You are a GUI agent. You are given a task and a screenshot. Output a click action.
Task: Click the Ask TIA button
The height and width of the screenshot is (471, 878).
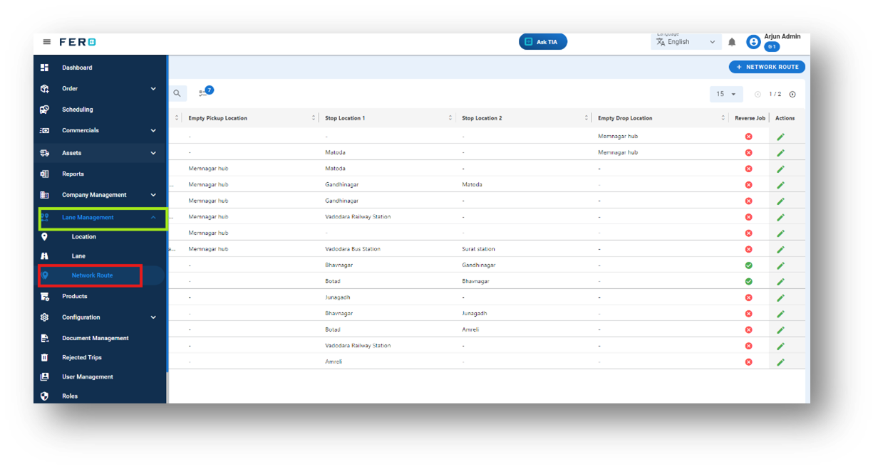point(543,42)
